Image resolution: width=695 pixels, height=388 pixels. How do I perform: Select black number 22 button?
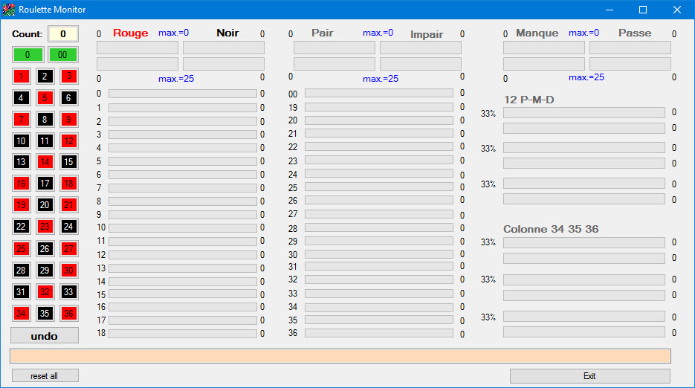[x=21, y=227]
